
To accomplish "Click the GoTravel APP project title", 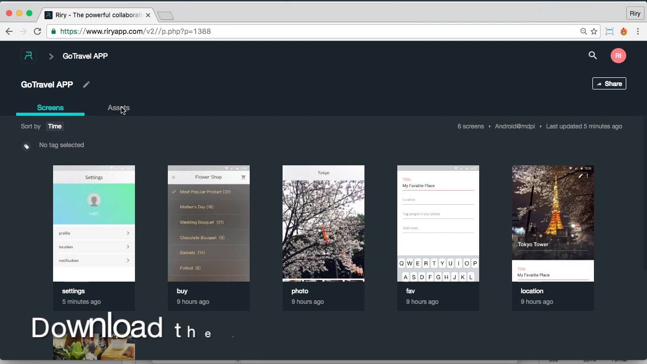I will [47, 84].
